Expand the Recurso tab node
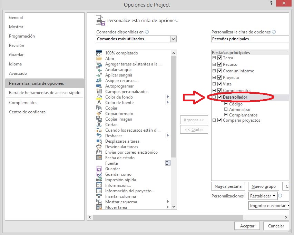The image size is (294, 235). coord(214,64)
